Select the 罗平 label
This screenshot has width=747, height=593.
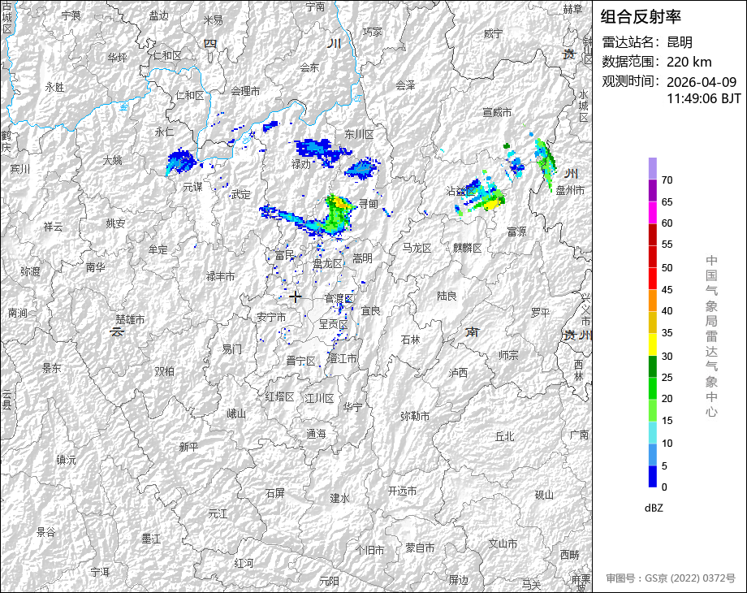coord(541,313)
